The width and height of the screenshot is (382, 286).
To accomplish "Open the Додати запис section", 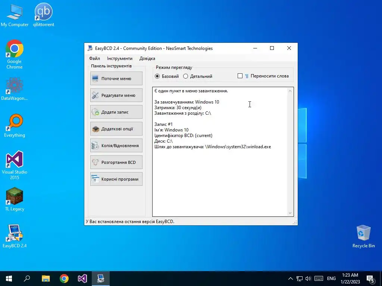I will coord(116,112).
